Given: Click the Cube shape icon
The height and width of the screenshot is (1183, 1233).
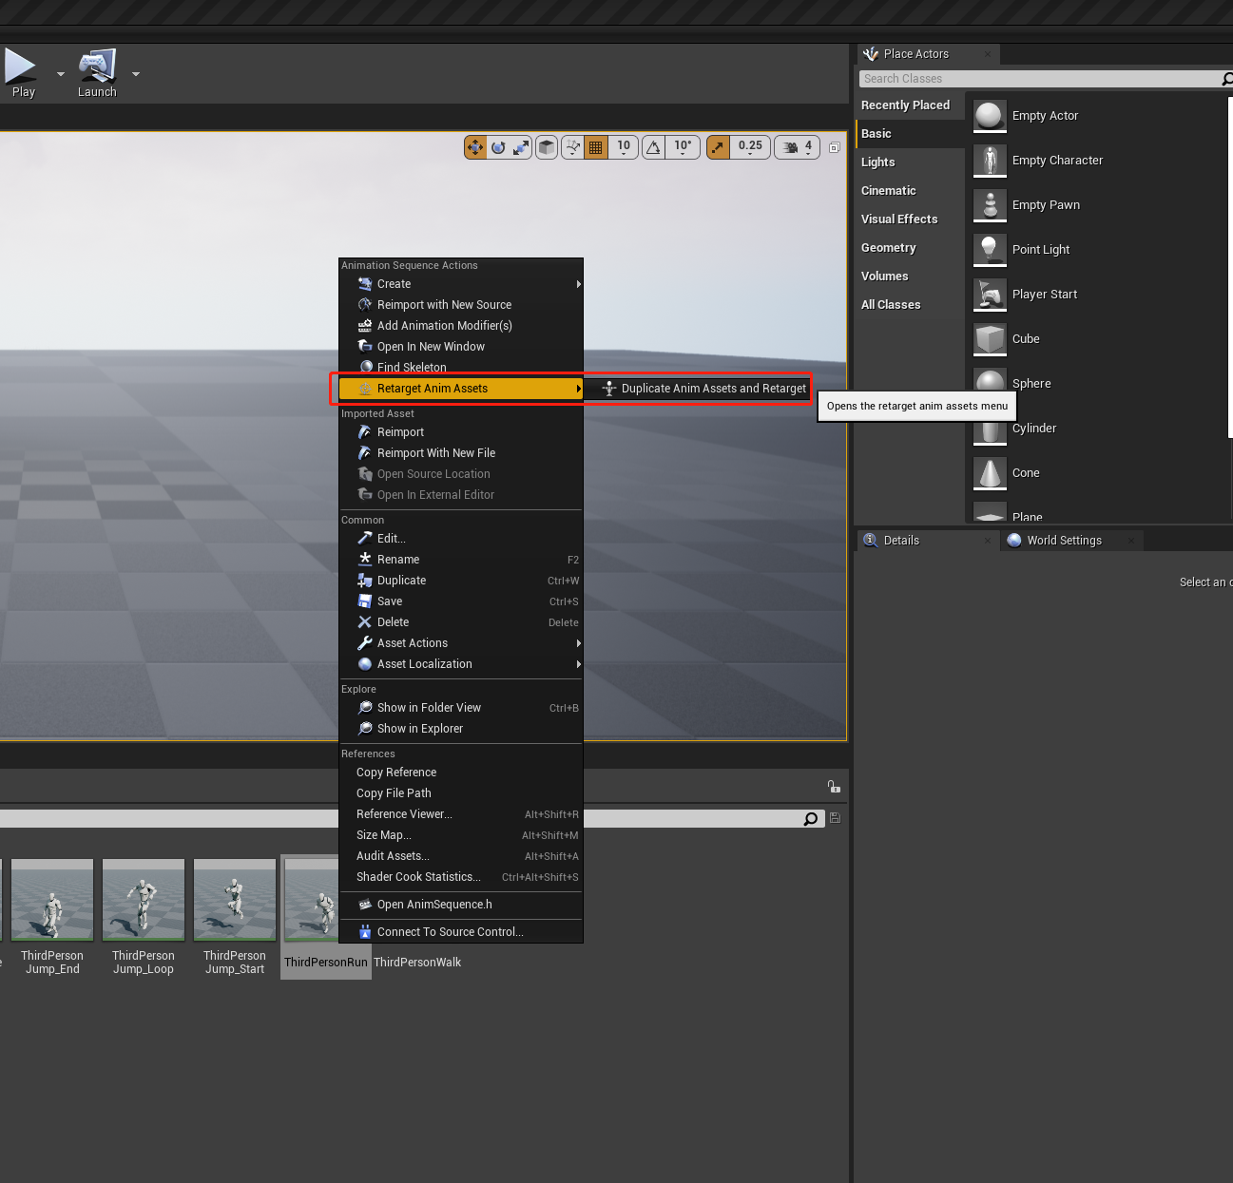Looking at the screenshot, I should 990,339.
